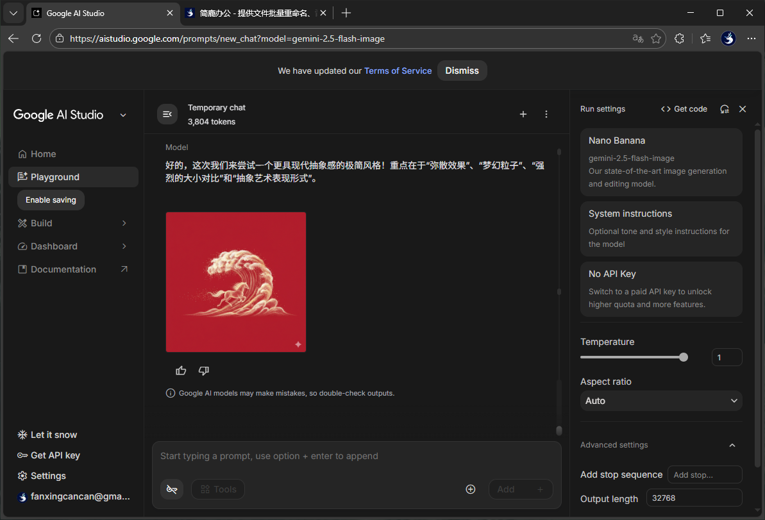Open the Aspect ratio dropdown
The height and width of the screenshot is (520, 765).
tap(660, 401)
